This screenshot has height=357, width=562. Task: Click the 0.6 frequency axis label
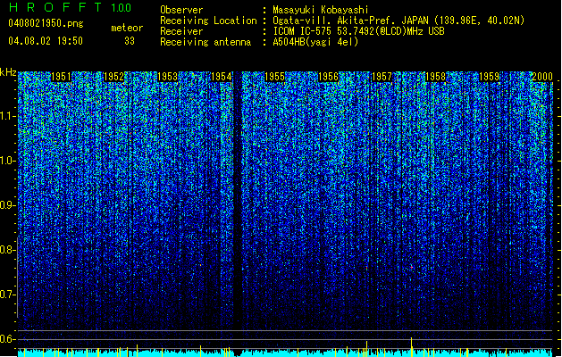(7, 339)
